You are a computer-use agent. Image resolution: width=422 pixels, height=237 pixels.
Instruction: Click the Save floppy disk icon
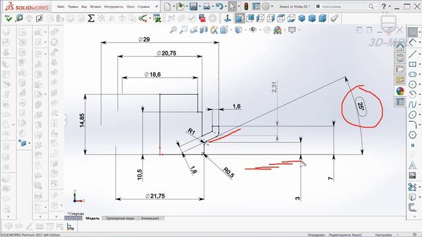tap(193, 7)
